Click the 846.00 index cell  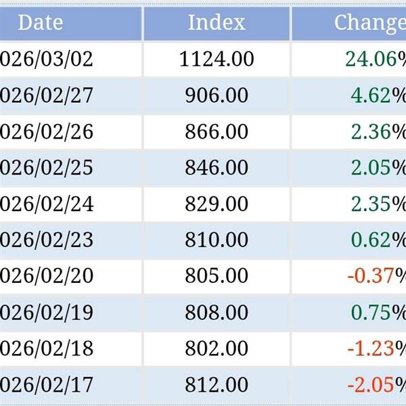click(x=217, y=167)
